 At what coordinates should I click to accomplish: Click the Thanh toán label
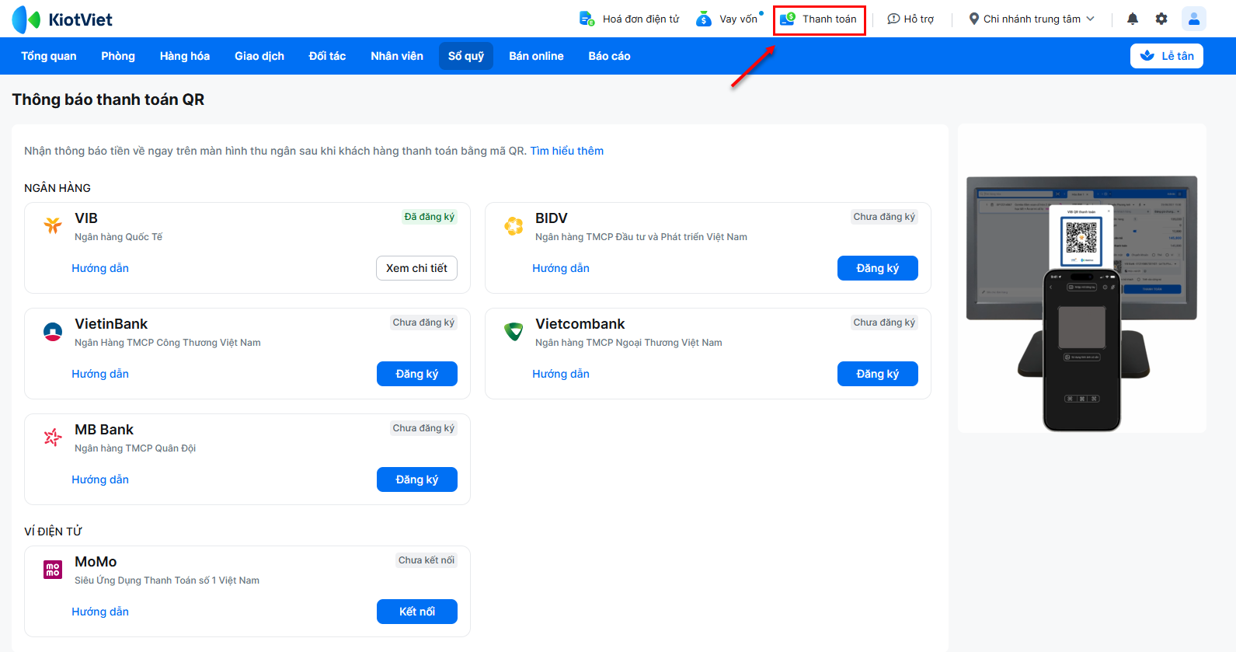click(x=830, y=19)
